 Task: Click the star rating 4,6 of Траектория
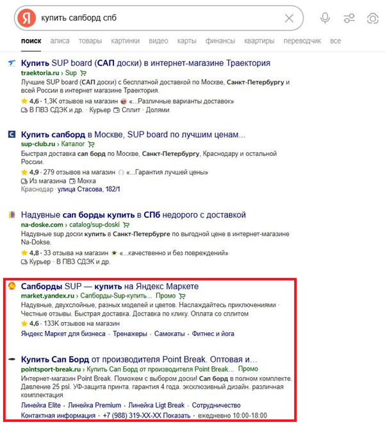click(x=30, y=101)
